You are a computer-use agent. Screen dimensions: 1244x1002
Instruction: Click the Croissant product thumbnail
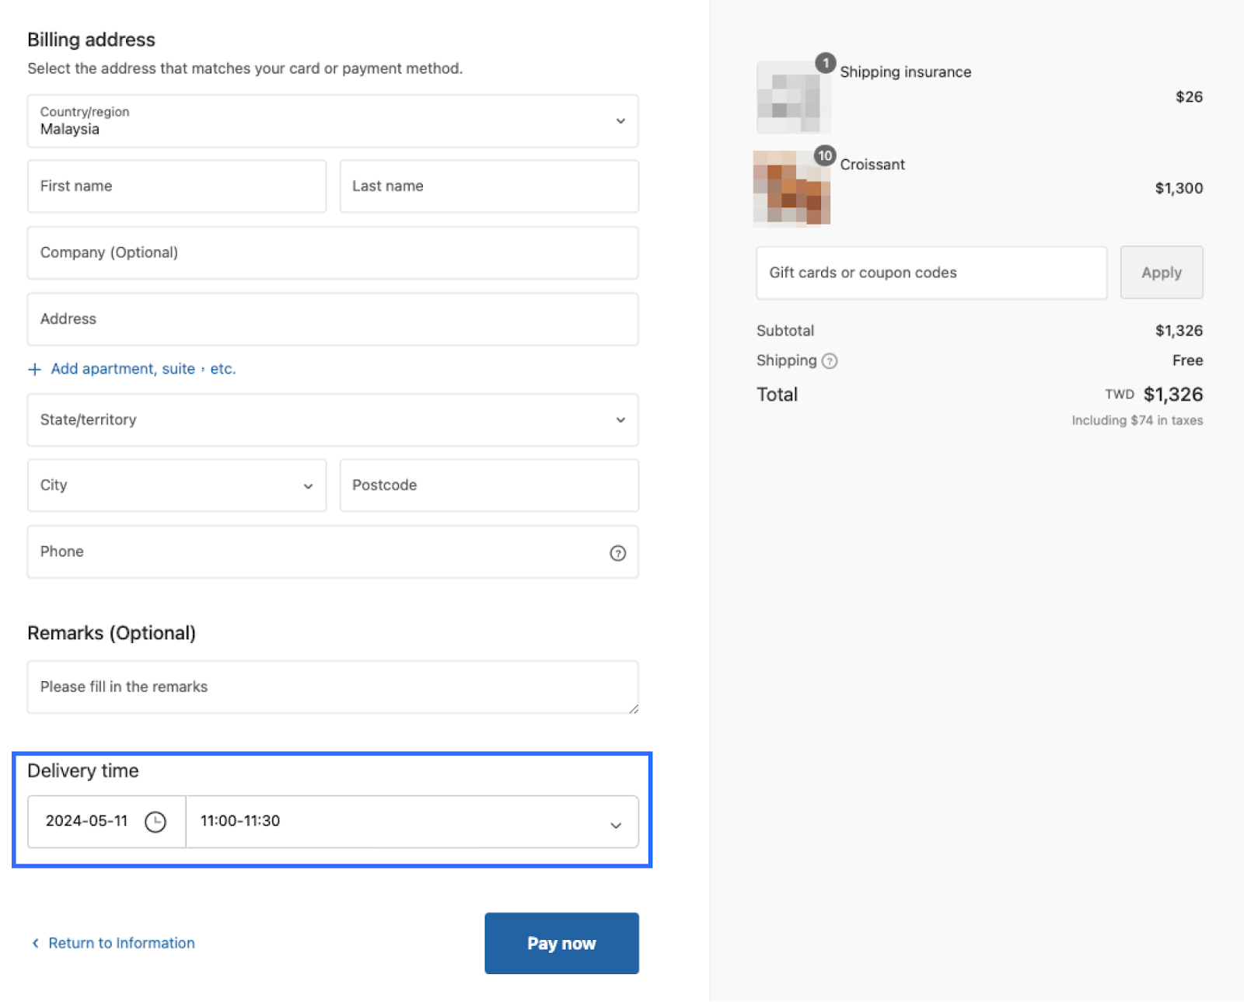pos(791,188)
